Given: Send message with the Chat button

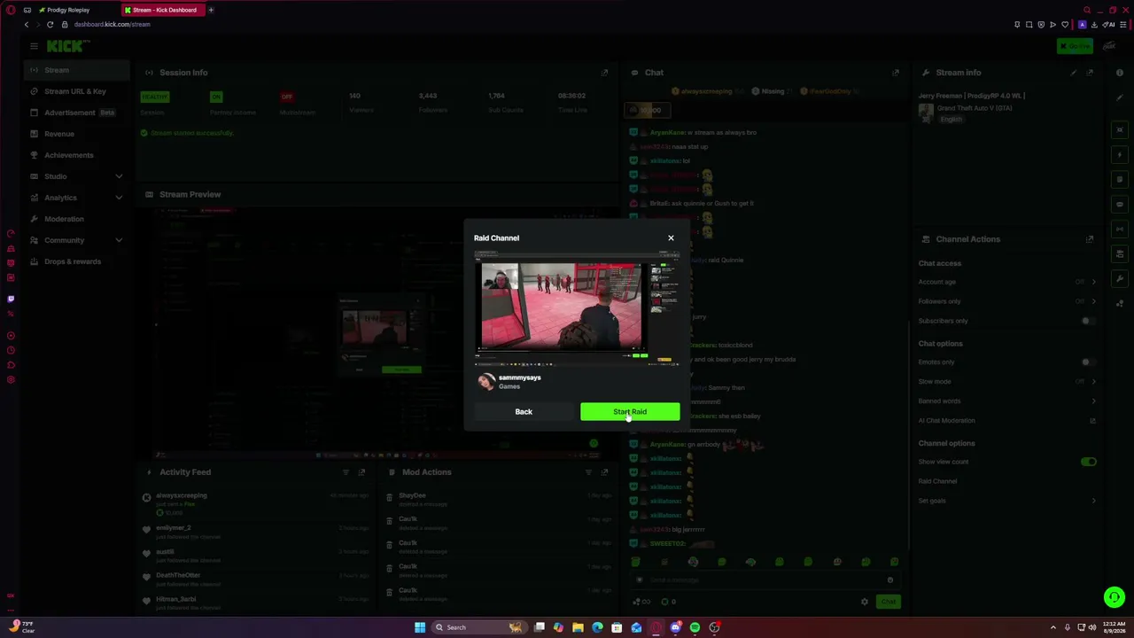Looking at the screenshot, I should (889, 602).
